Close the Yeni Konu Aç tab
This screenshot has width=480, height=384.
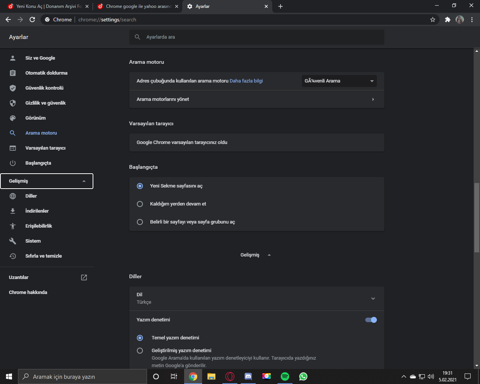(87, 6)
